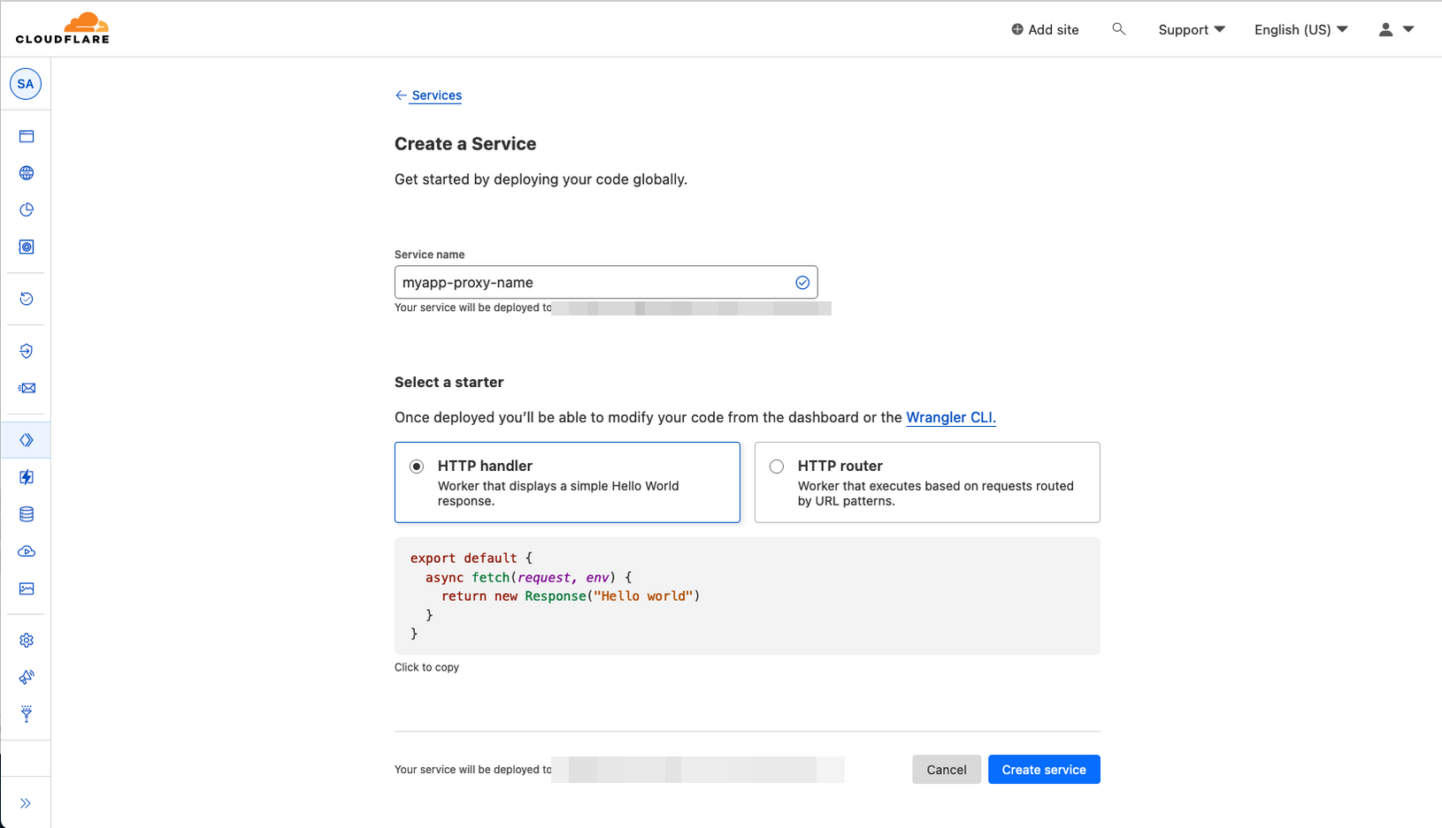Open the Databases stack icon in sidebar
The height and width of the screenshot is (828, 1442).
(26, 513)
